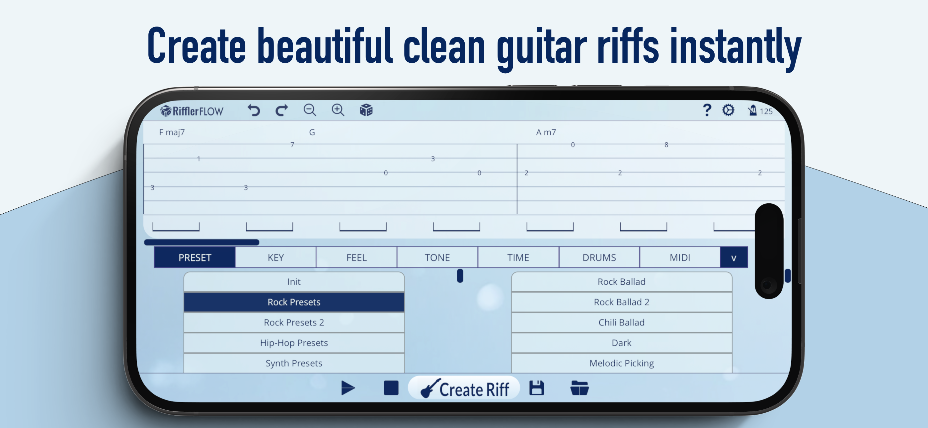This screenshot has height=428, width=928.
Task: Click fret note 7 on top string
Action: tap(292, 145)
